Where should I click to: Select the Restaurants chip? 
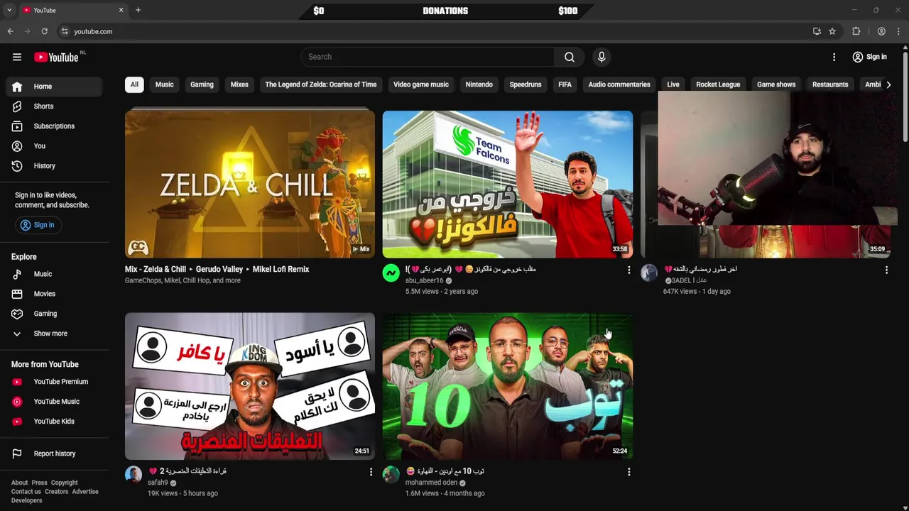point(830,84)
